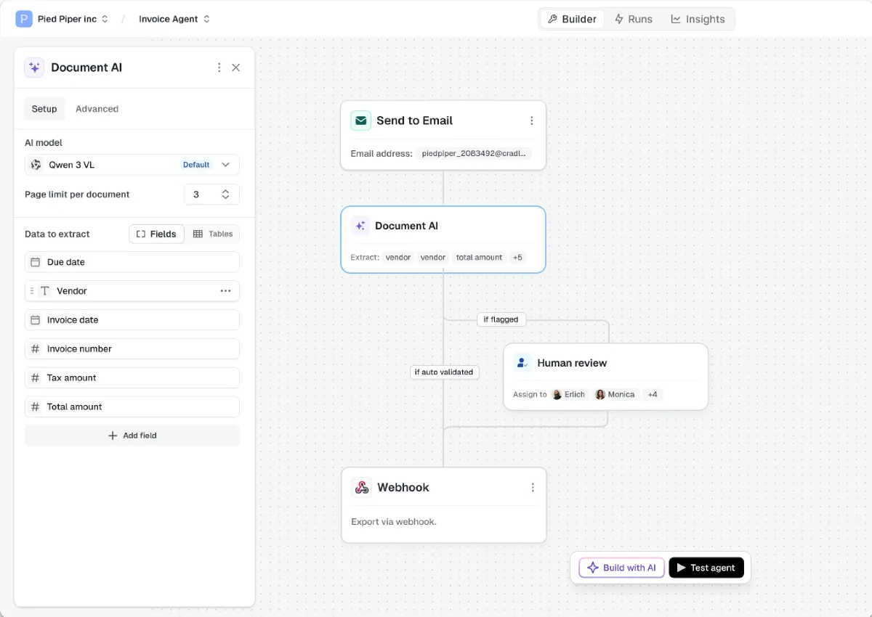Screen dimensions: 872x617
Task: Click the Pied Piper inc workspace logo
Action: (x=23, y=19)
